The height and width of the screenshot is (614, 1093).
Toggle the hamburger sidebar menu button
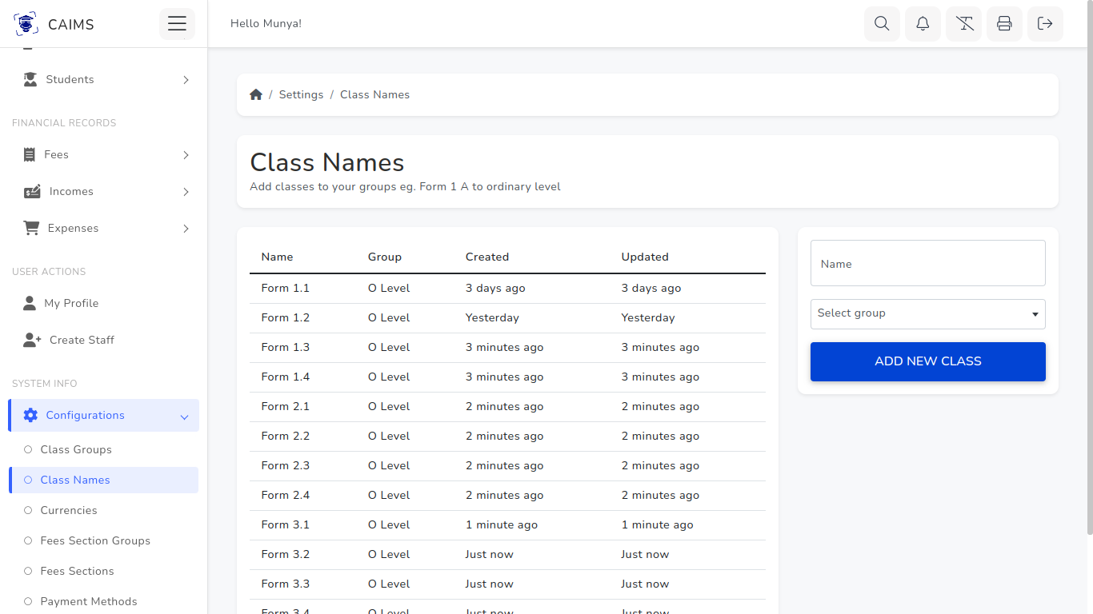[177, 24]
